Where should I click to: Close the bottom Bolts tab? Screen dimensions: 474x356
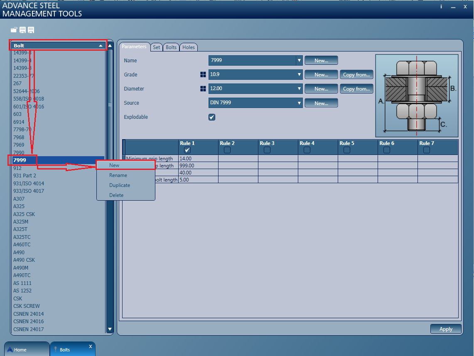[x=91, y=346]
